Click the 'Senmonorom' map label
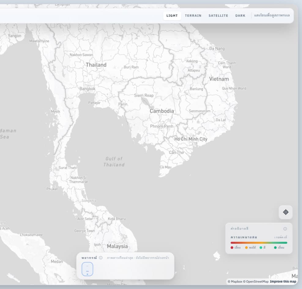 [x=199, y=111]
